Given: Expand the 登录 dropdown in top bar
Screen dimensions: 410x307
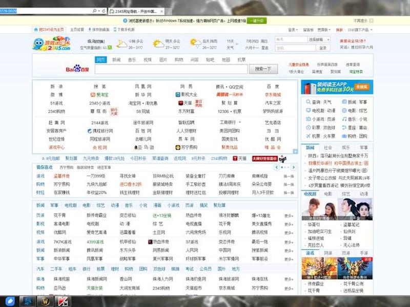Looking at the screenshot, I should [293, 30].
